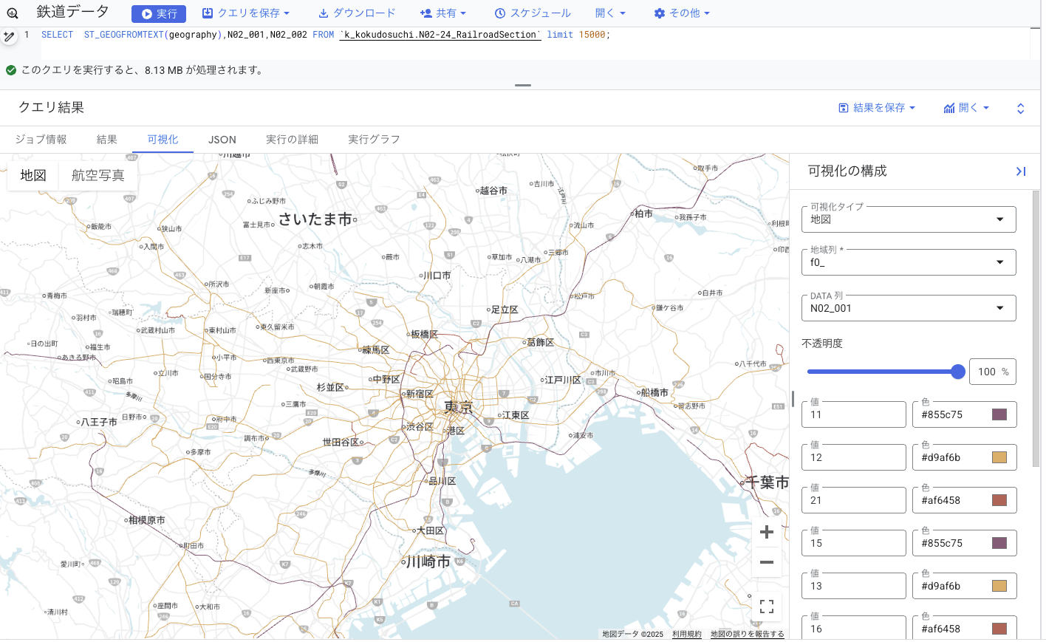This screenshot has width=1046, height=642.
Task: Click the expand/collapse results arrows icon
Action: click(1020, 109)
